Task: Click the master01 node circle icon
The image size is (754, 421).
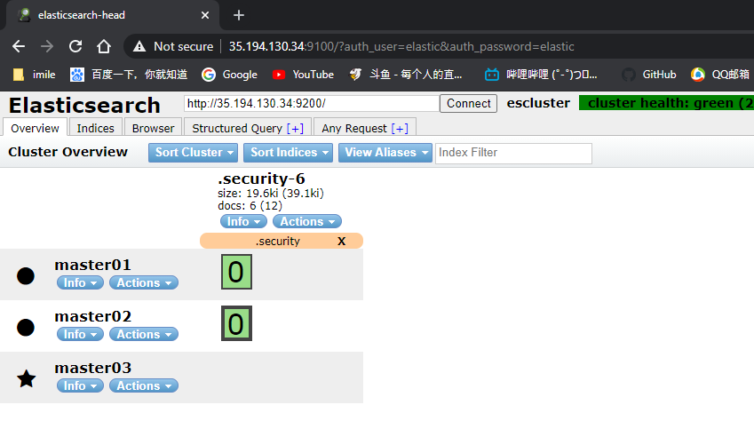Action: pos(26,275)
